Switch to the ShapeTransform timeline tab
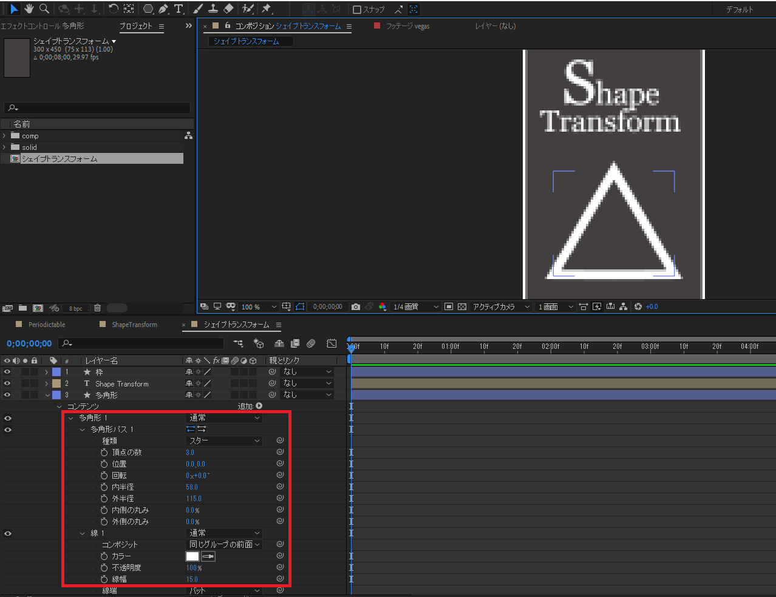The image size is (776, 597). click(134, 325)
